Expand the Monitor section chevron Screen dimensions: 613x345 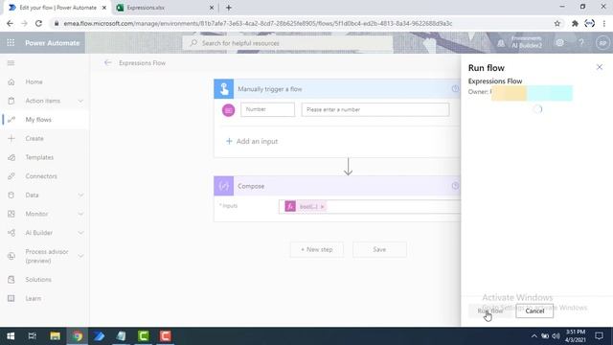80,214
